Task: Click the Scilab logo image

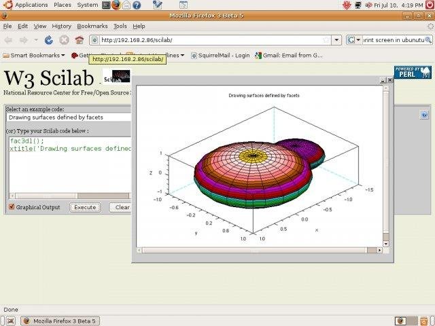Action: pyautogui.click(x=116, y=76)
